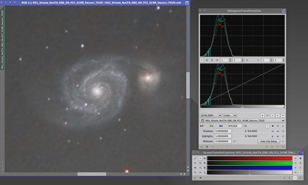The width and height of the screenshot is (308, 185).
Task: Toggle the Track View monitor icon in ScreenTransferFunction
Action: click(300, 173)
